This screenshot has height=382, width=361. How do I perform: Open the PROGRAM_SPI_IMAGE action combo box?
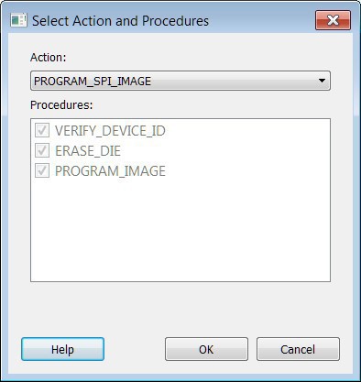[x=180, y=81]
